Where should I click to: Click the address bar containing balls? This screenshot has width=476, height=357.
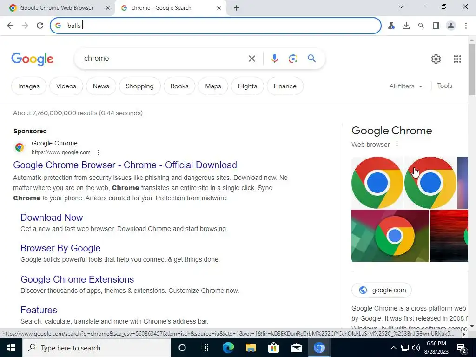pyautogui.click(x=216, y=26)
